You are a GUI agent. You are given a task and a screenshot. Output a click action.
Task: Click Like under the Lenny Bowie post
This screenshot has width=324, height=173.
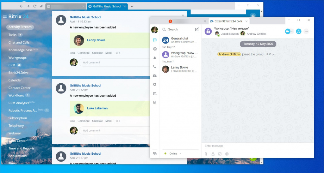(x=72, y=53)
